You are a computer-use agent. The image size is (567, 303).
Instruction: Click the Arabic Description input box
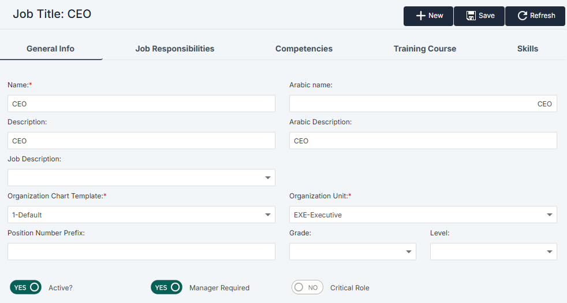click(423, 141)
